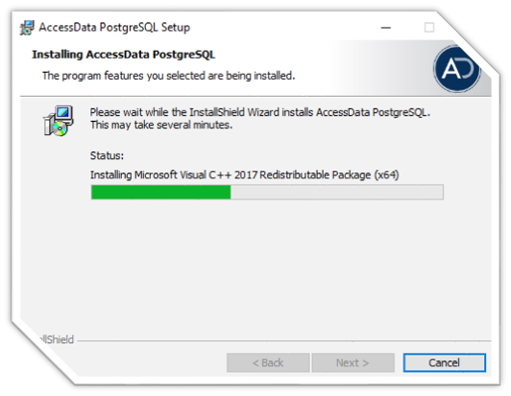Click the empty portion of progress bar

pyautogui.click(x=336, y=192)
